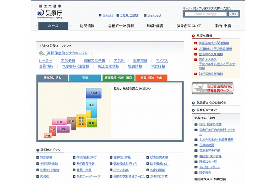Open the 台風情報 link
This screenshot has height=184, width=276.
46,67
